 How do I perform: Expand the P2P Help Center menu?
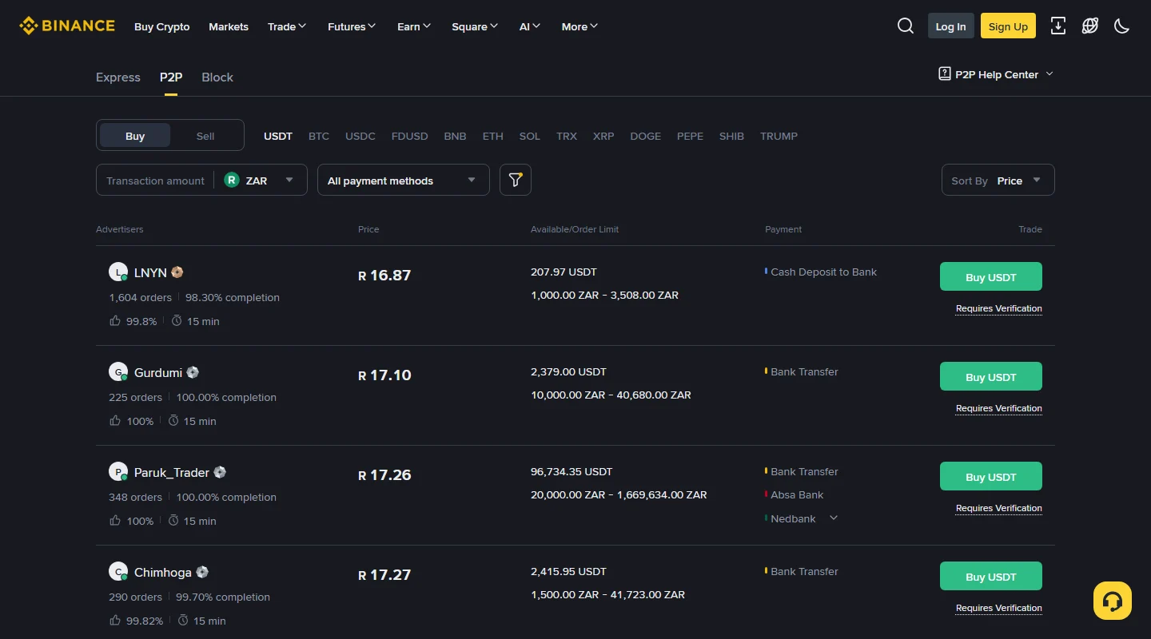point(1049,74)
